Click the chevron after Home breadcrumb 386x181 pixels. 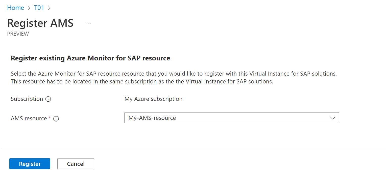(29, 8)
